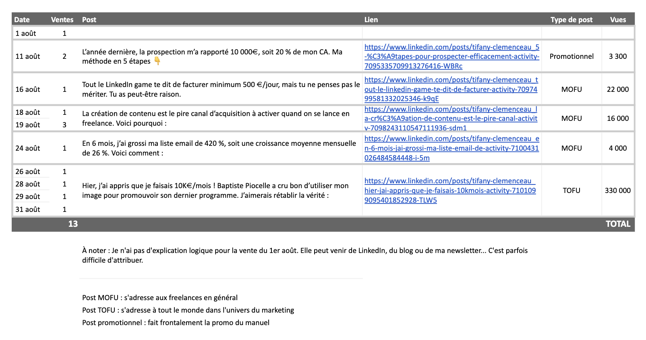Select the sales value 2 for 11 août
The height and width of the screenshot is (340, 646).
click(64, 56)
